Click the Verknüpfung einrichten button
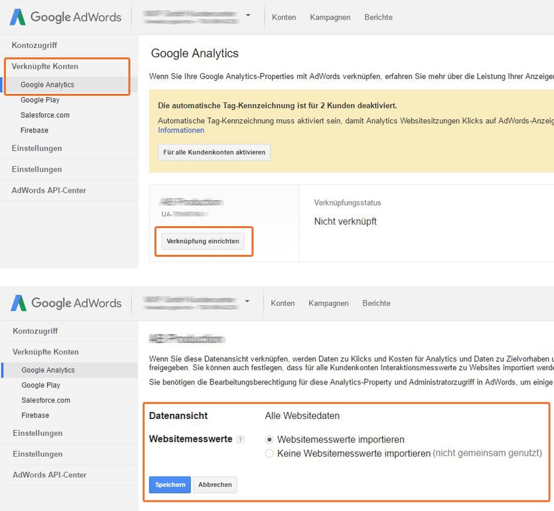Screen dimensions: 554x511 203,241
